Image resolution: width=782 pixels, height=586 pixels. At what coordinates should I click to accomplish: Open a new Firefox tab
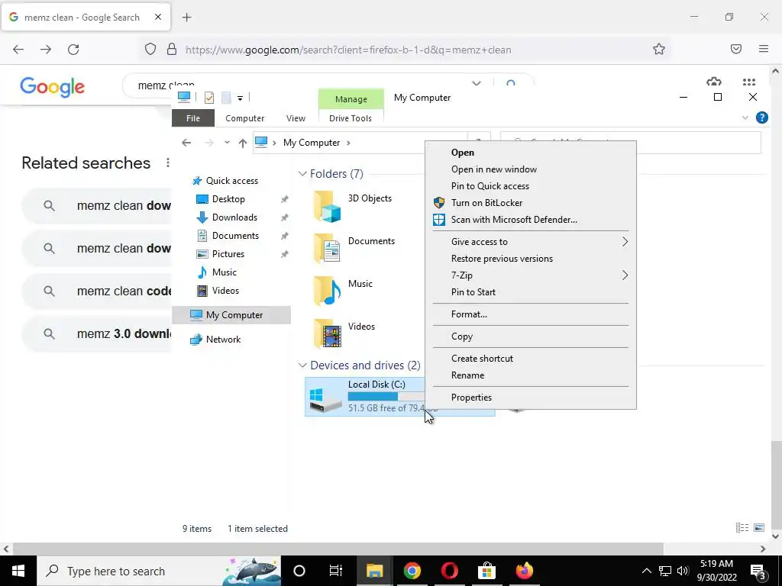[186, 18]
